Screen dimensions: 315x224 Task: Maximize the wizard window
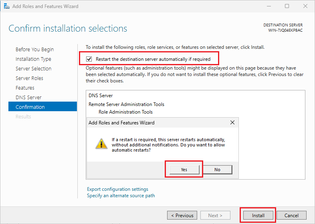point(287,6)
